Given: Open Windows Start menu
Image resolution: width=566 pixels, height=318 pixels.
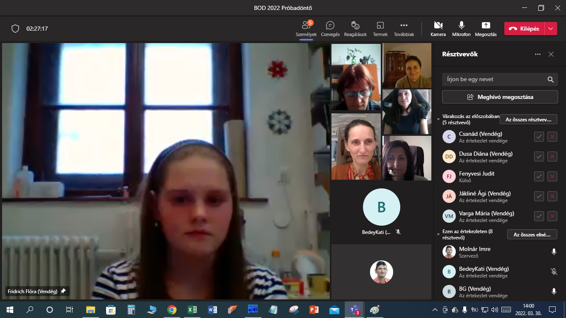Looking at the screenshot, I should tap(10, 309).
